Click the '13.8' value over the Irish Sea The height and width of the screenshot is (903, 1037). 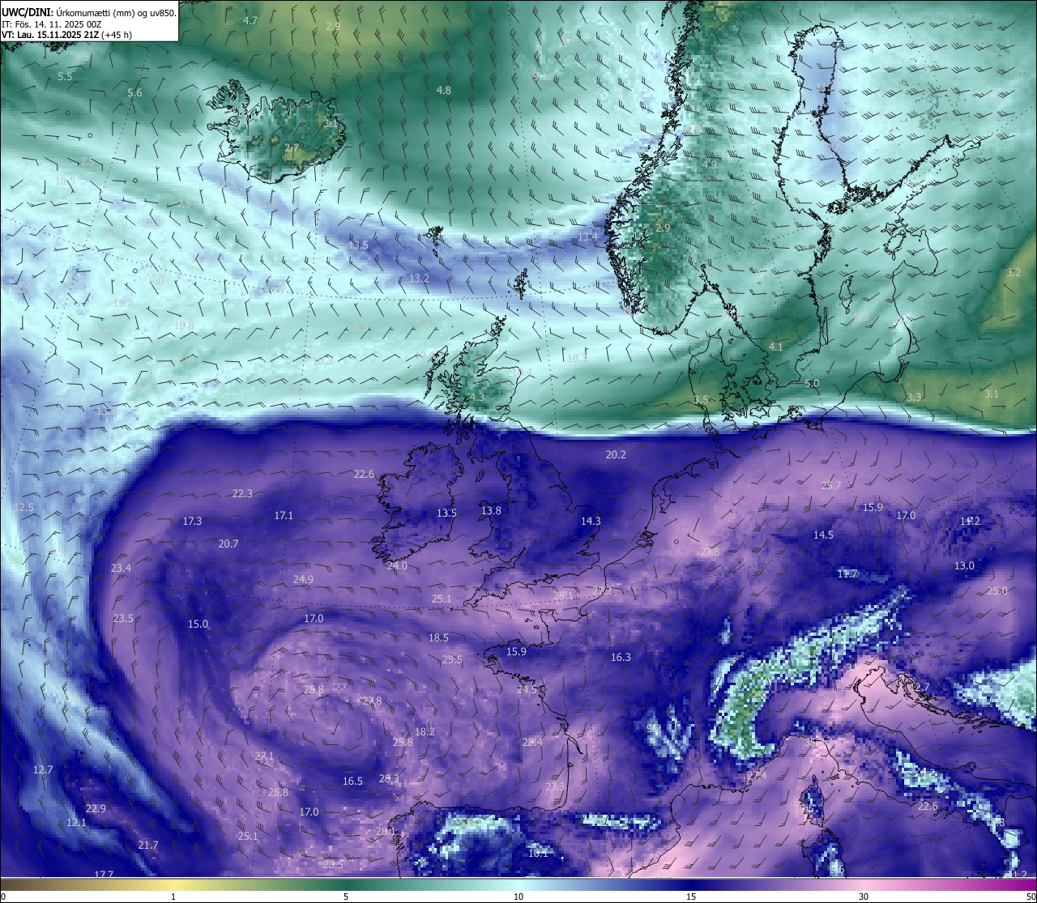(x=491, y=511)
